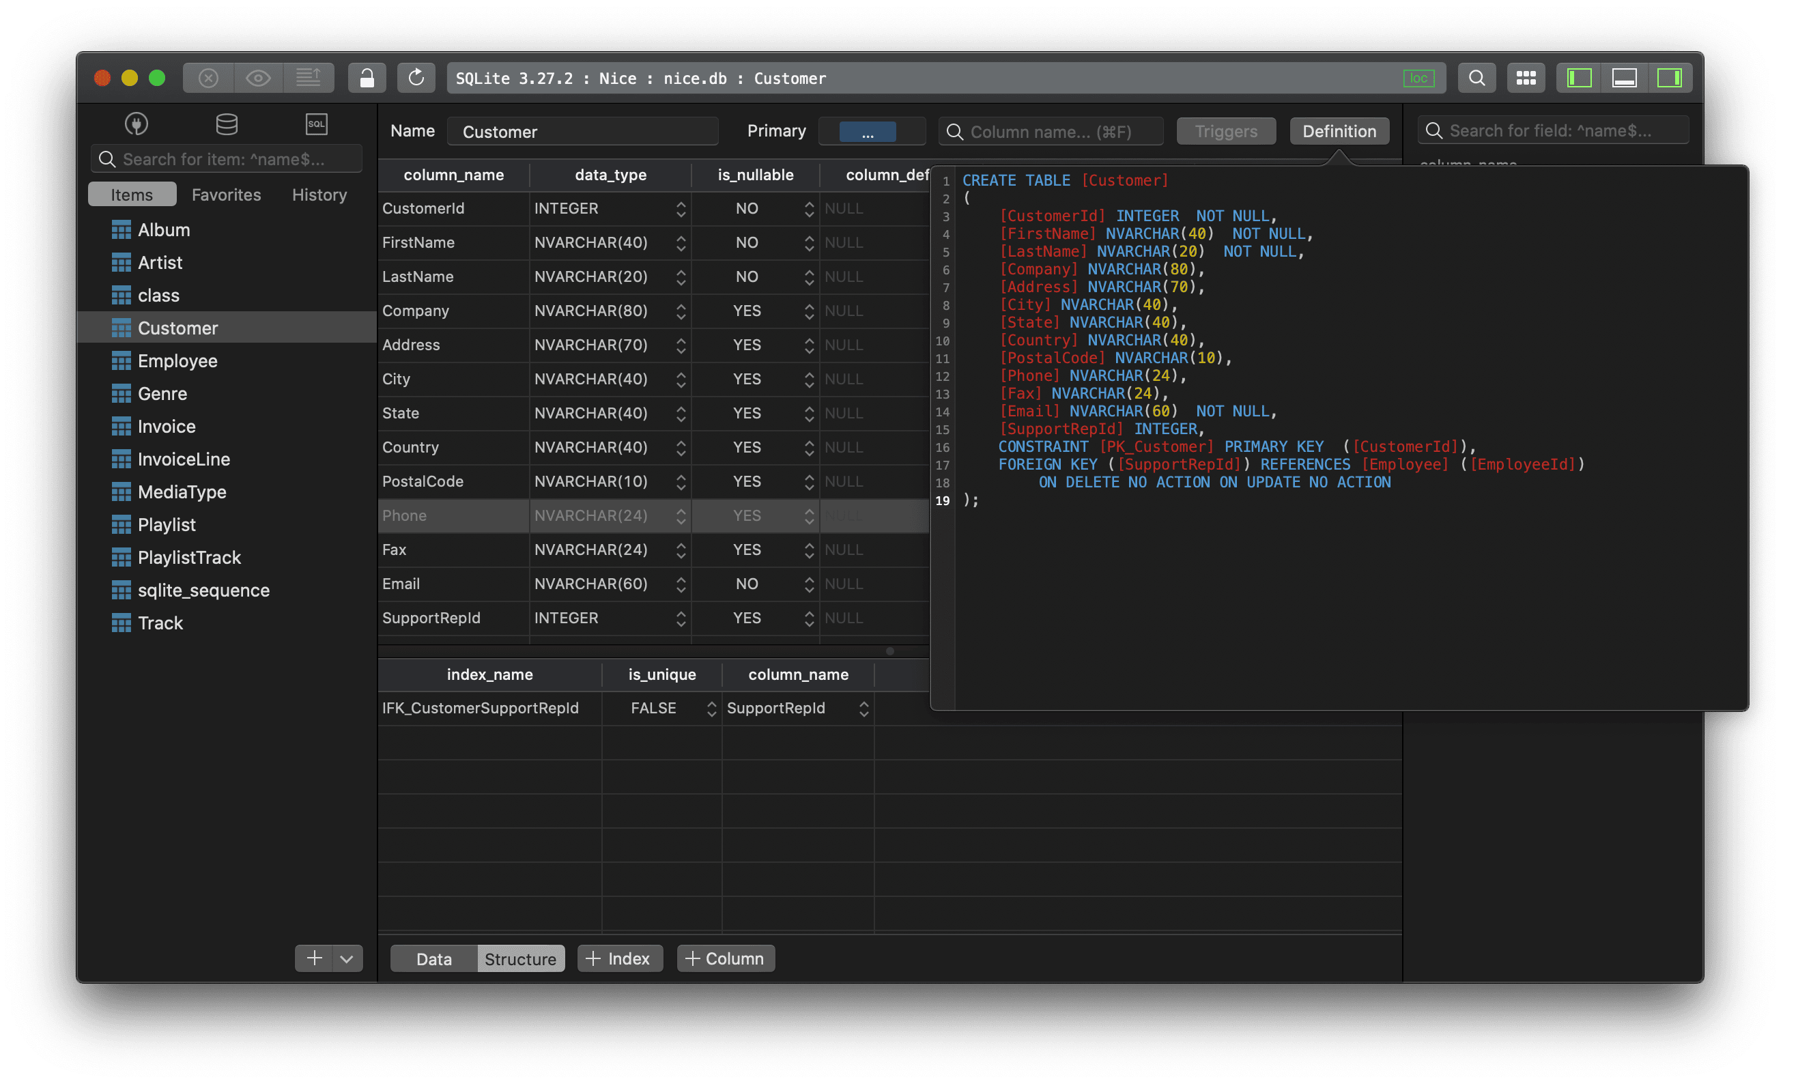Open is_nullable dropdown for LastName
Image resolution: width=1798 pixels, height=1084 pixels.
(810, 277)
